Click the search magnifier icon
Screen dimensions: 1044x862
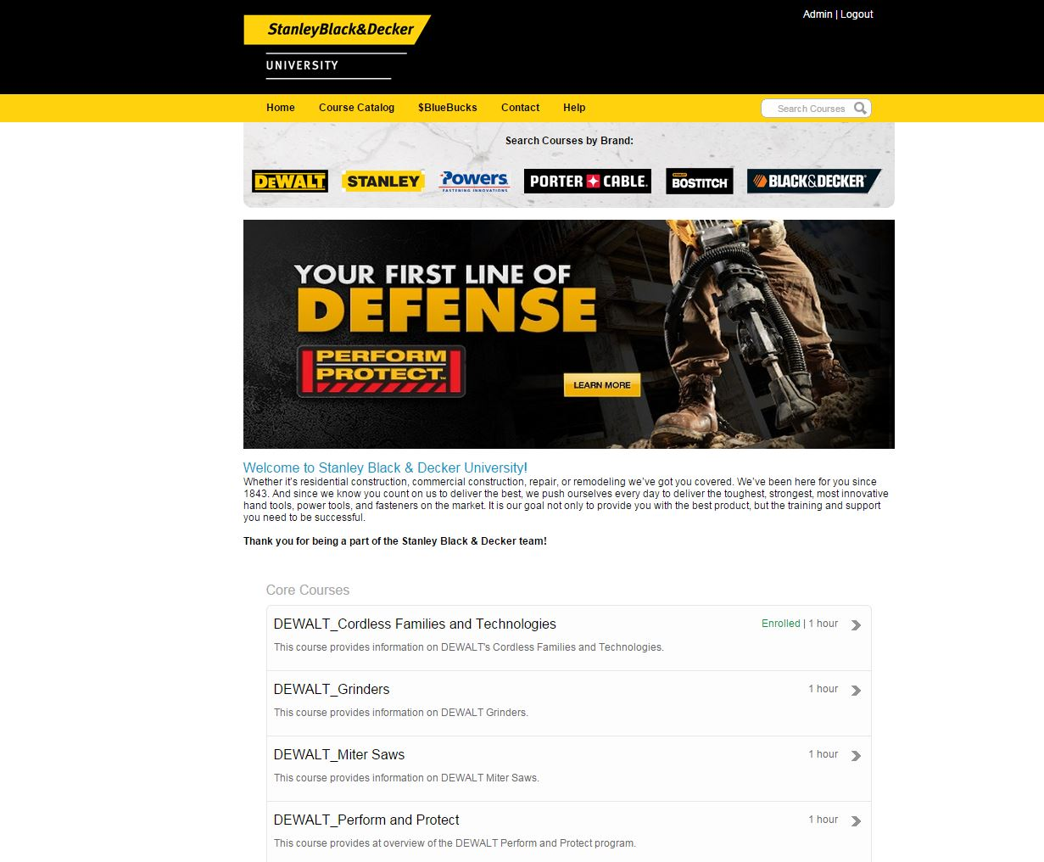860,108
